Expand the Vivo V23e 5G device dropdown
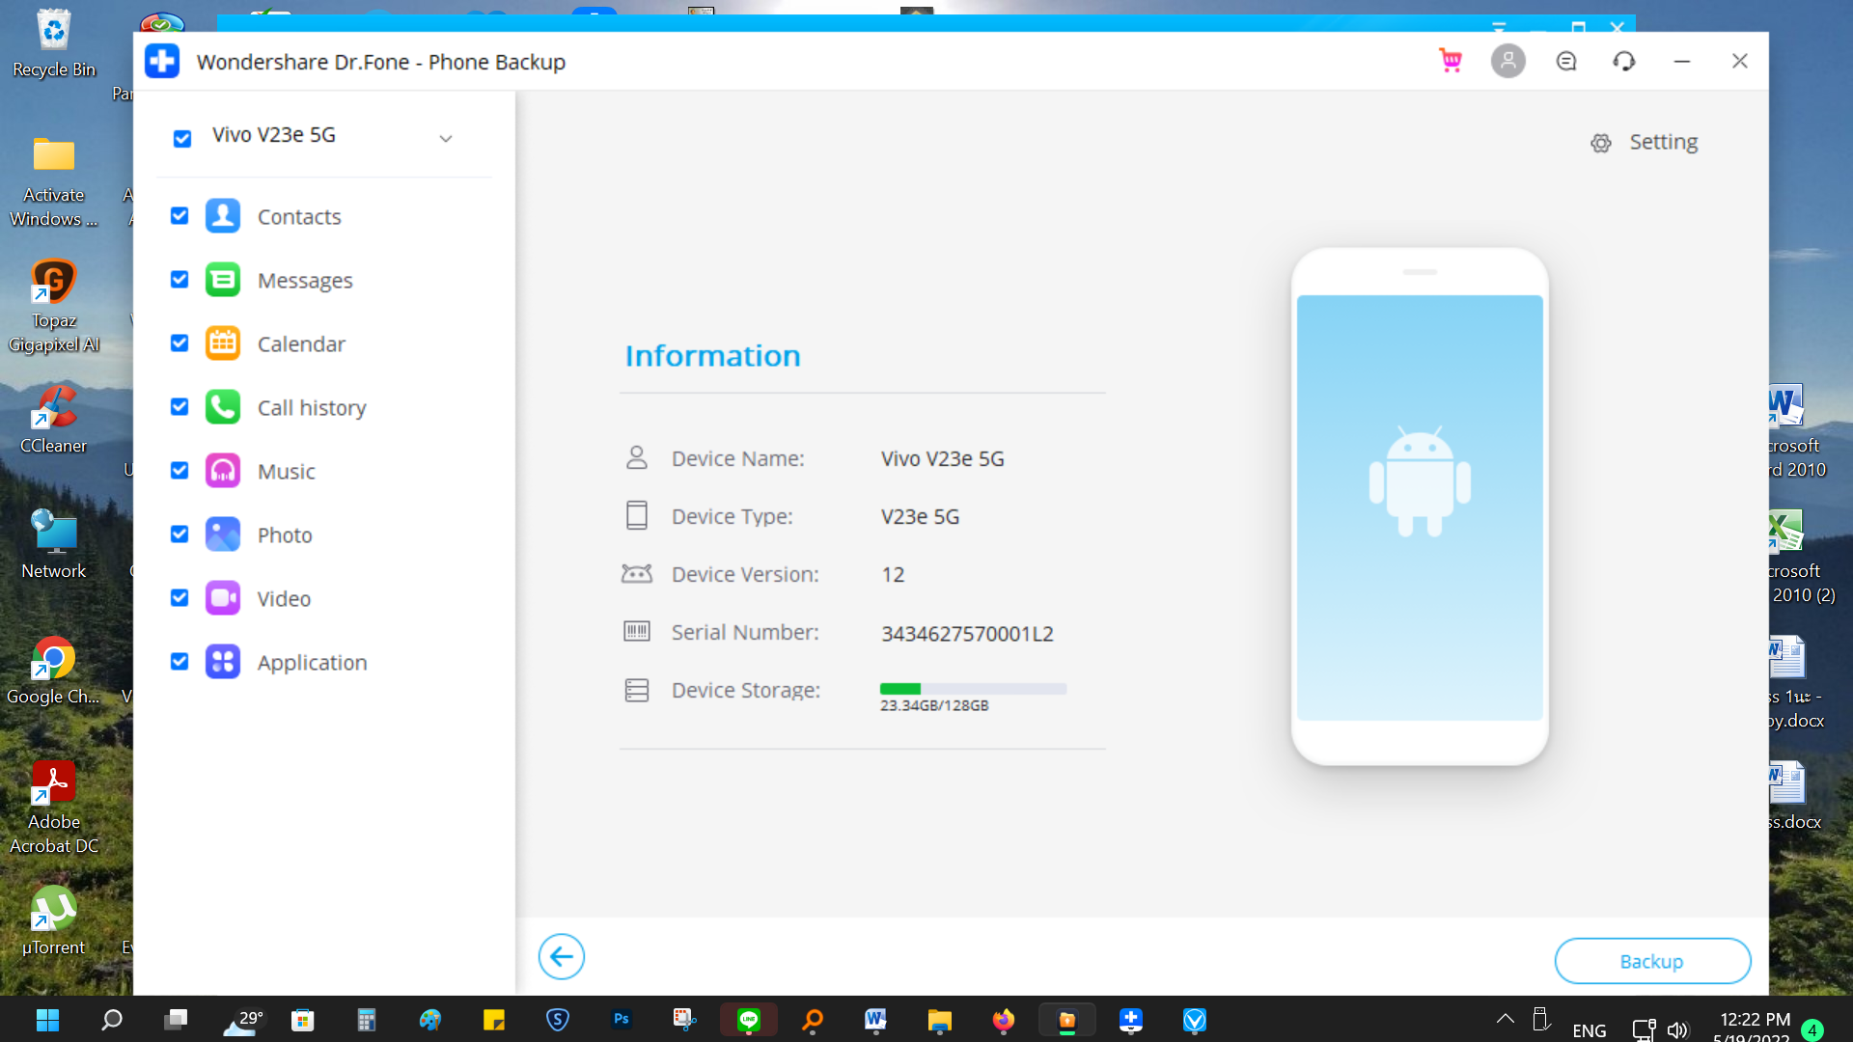This screenshot has width=1853, height=1042. [x=446, y=139]
